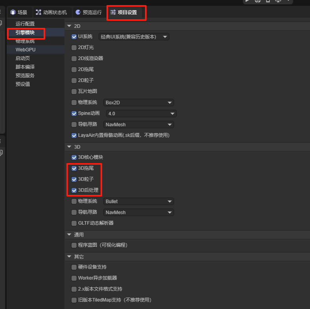Viewport: 310px width, 309px height.
Task: Enable the 瓦片地图 checkbox
Action: coord(74,91)
